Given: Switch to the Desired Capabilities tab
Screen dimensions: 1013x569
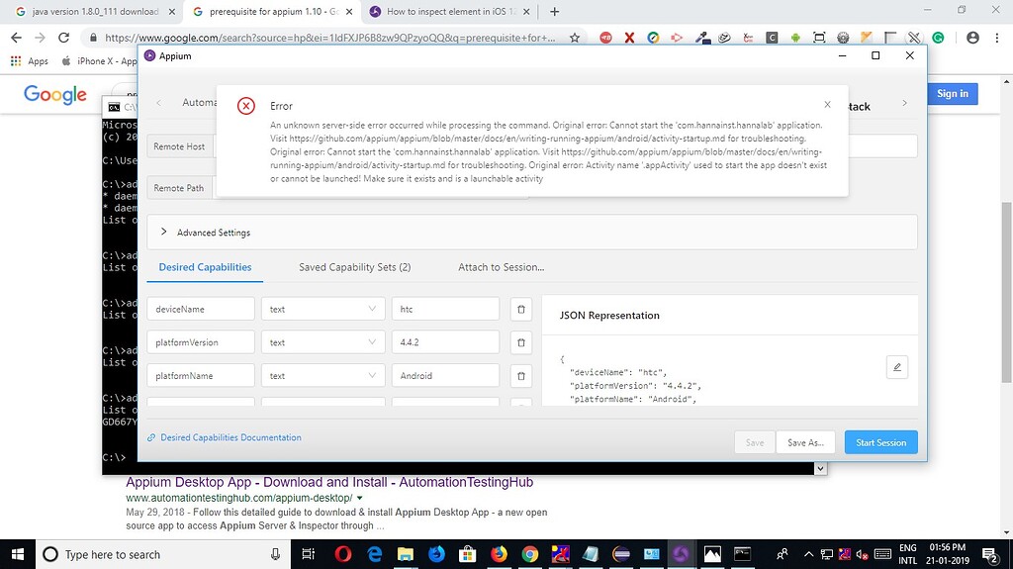Looking at the screenshot, I should (x=205, y=267).
